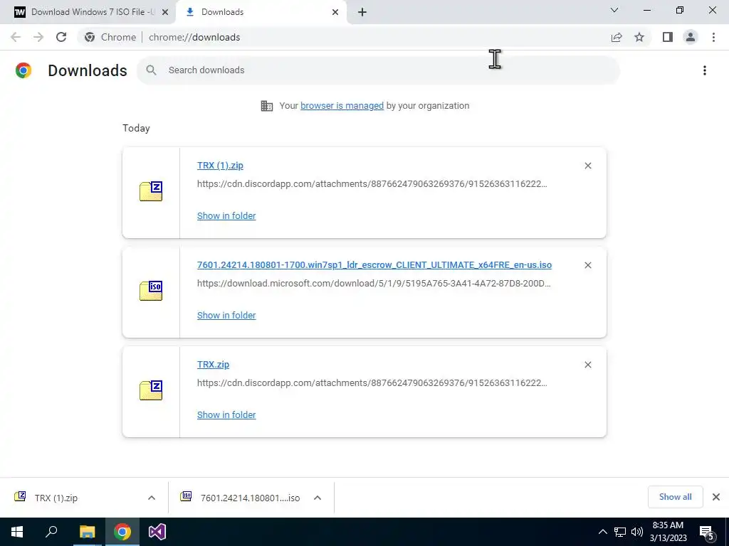Screen dimensions: 729x546
Task: Show TRX (1).zip in folder
Action: pyautogui.click(x=226, y=216)
